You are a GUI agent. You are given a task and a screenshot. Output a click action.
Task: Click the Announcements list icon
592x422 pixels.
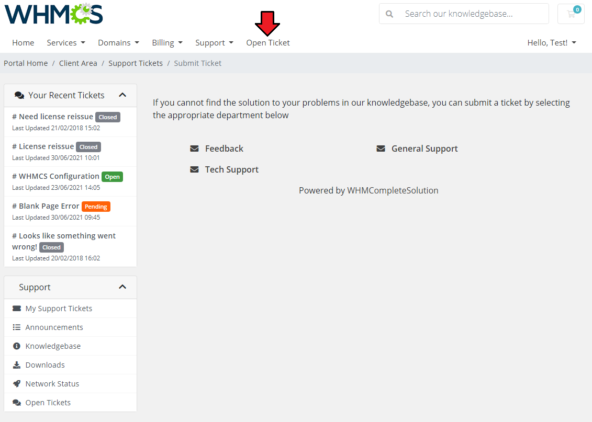[x=17, y=327]
